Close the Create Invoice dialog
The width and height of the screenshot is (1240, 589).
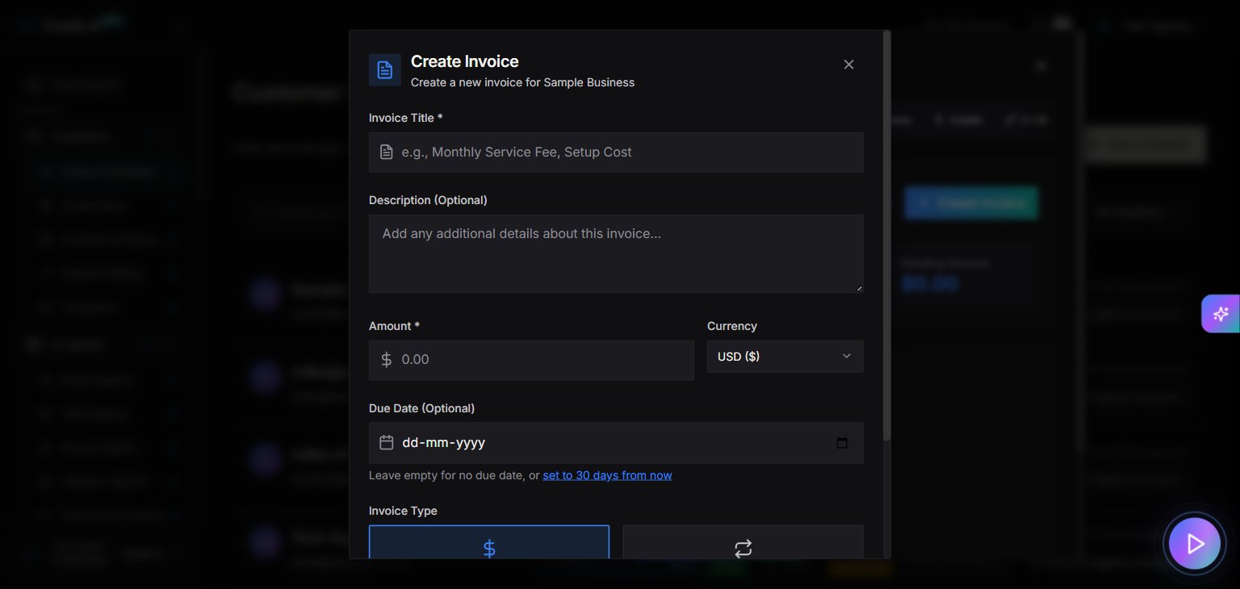tap(848, 65)
